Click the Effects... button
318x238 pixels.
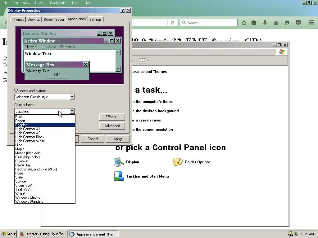point(112,117)
